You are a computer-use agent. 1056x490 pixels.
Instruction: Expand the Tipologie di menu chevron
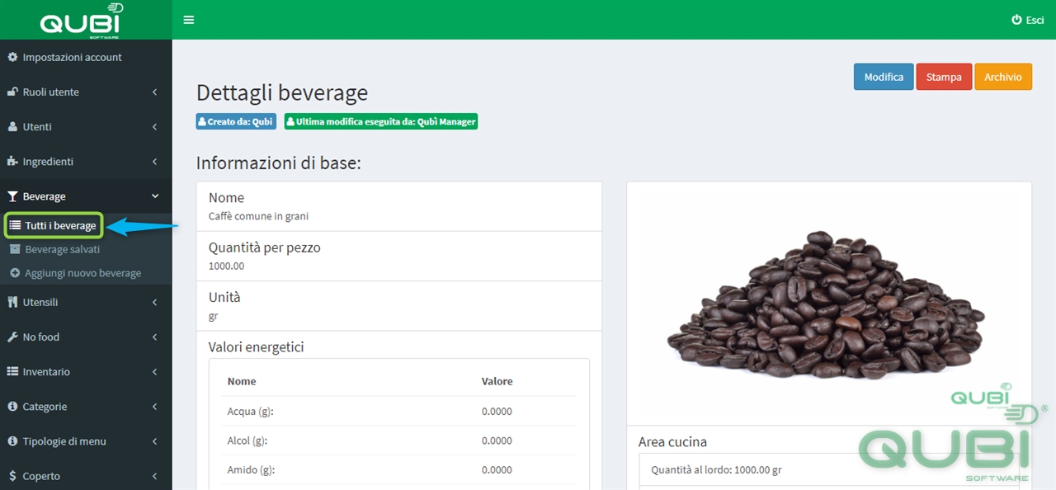[155, 441]
